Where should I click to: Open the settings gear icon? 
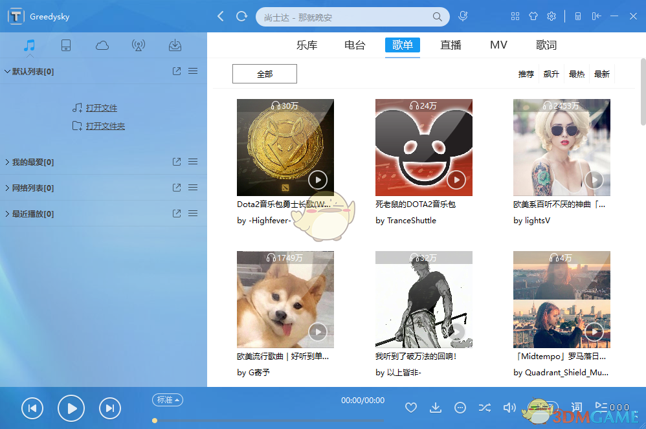(551, 16)
